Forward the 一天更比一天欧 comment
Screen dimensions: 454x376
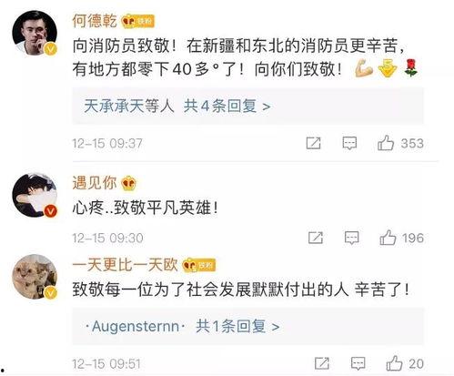322,363
